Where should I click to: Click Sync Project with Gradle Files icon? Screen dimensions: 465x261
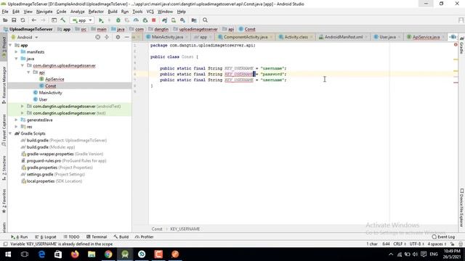(165, 20)
